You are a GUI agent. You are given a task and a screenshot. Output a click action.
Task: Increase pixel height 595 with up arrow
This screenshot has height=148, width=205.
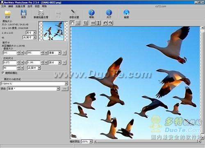pyautogui.click(x=43, y=52)
